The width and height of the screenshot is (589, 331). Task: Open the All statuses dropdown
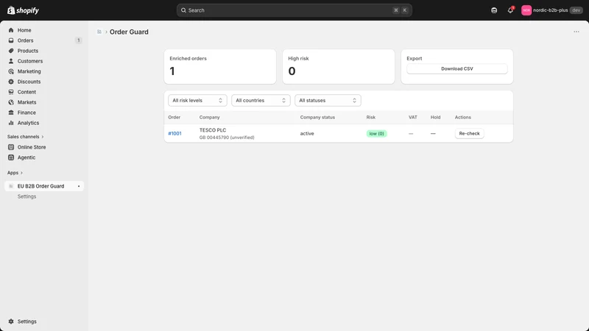pyautogui.click(x=328, y=100)
